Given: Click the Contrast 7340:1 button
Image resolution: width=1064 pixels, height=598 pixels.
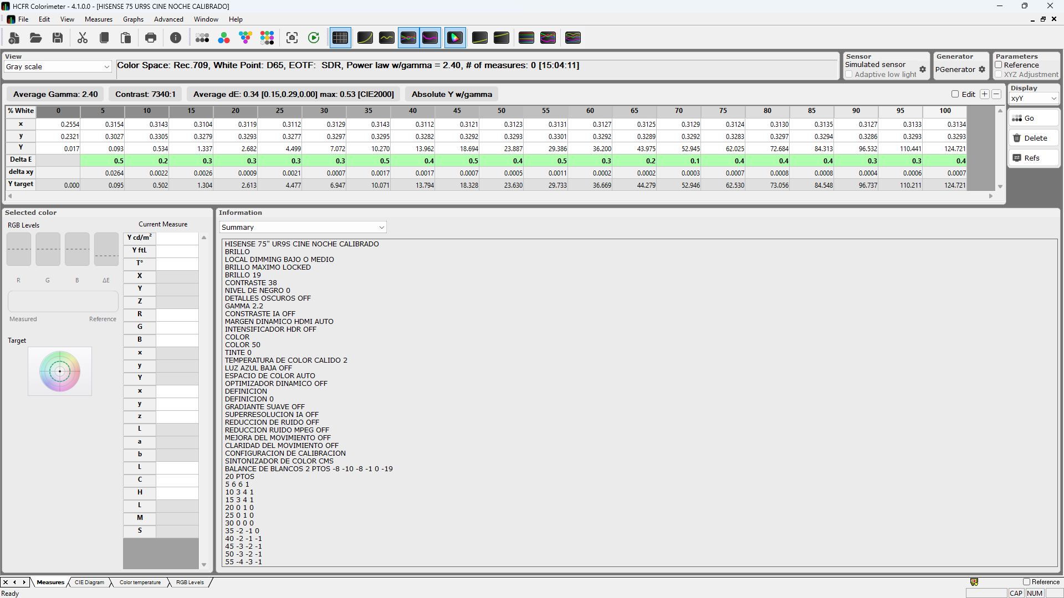Looking at the screenshot, I should click(145, 94).
